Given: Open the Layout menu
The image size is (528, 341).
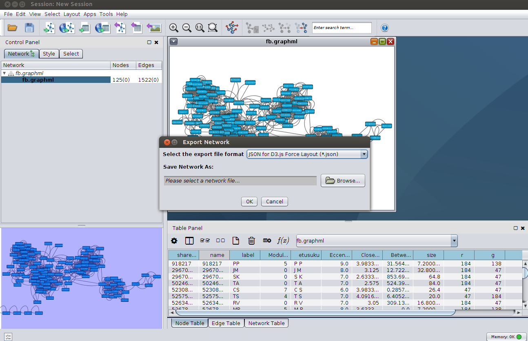Looking at the screenshot, I should [x=72, y=14].
